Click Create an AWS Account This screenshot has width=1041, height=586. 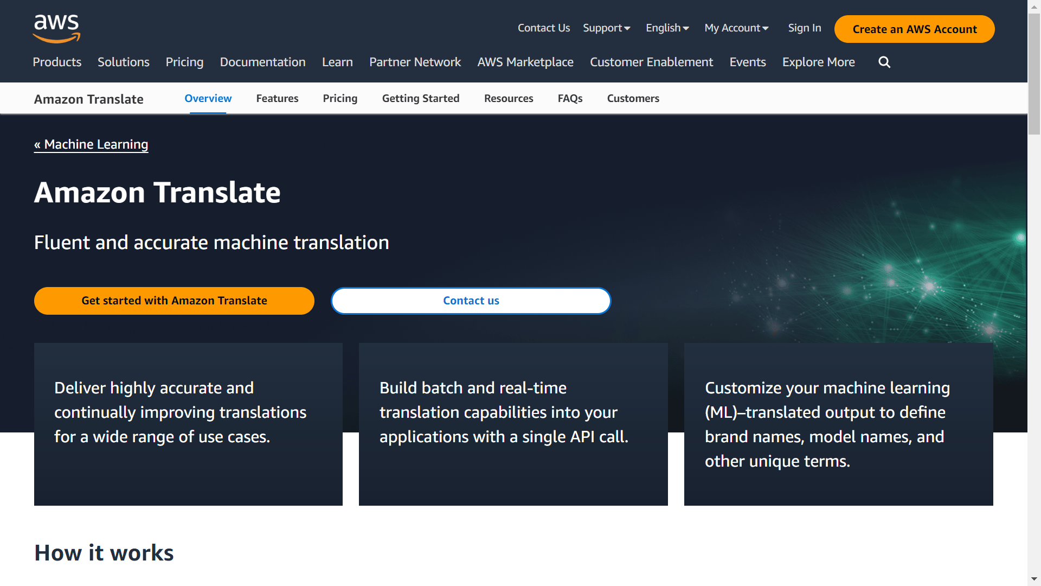(x=914, y=29)
